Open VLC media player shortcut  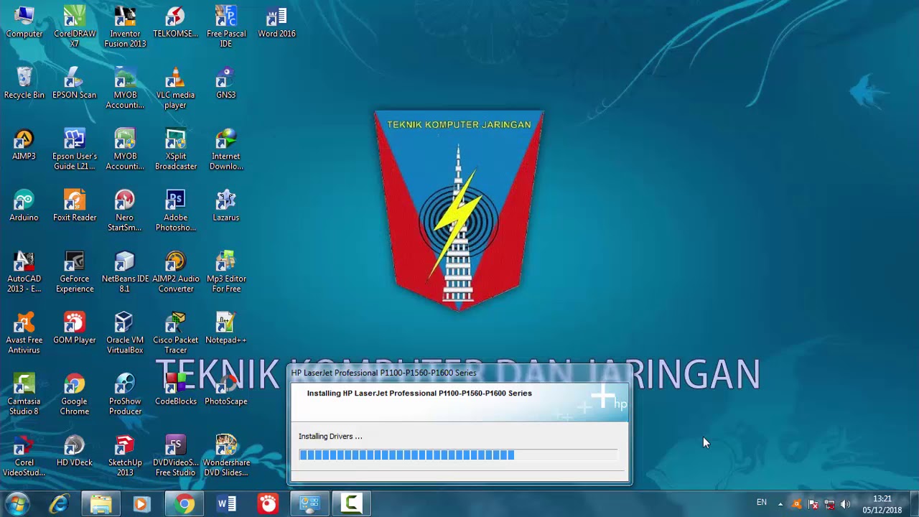point(175,88)
